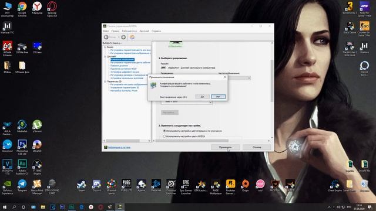The image size is (376, 211).
Task: Open the notification center in taskbar
Action: point(370,207)
